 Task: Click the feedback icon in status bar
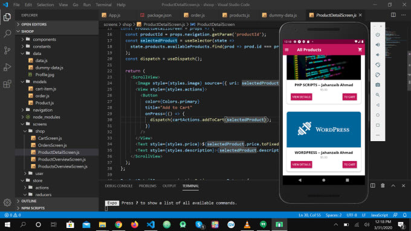click(395, 215)
